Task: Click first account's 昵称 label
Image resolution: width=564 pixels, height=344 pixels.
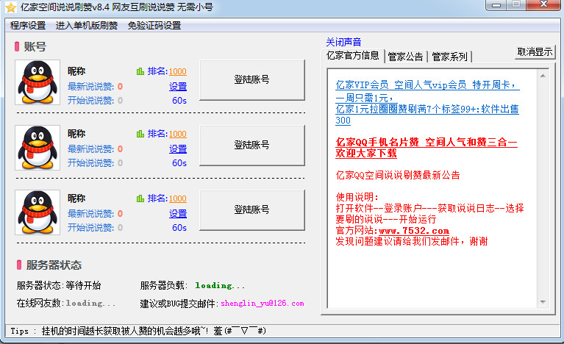Action: 76,71
